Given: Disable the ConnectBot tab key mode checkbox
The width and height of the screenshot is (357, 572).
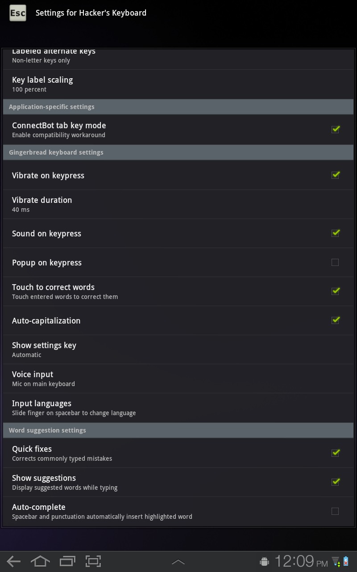Looking at the screenshot, I should pyautogui.click(x=336, y=129).
